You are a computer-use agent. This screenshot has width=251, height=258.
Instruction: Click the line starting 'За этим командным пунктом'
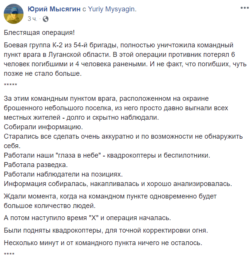click(106, 99)
